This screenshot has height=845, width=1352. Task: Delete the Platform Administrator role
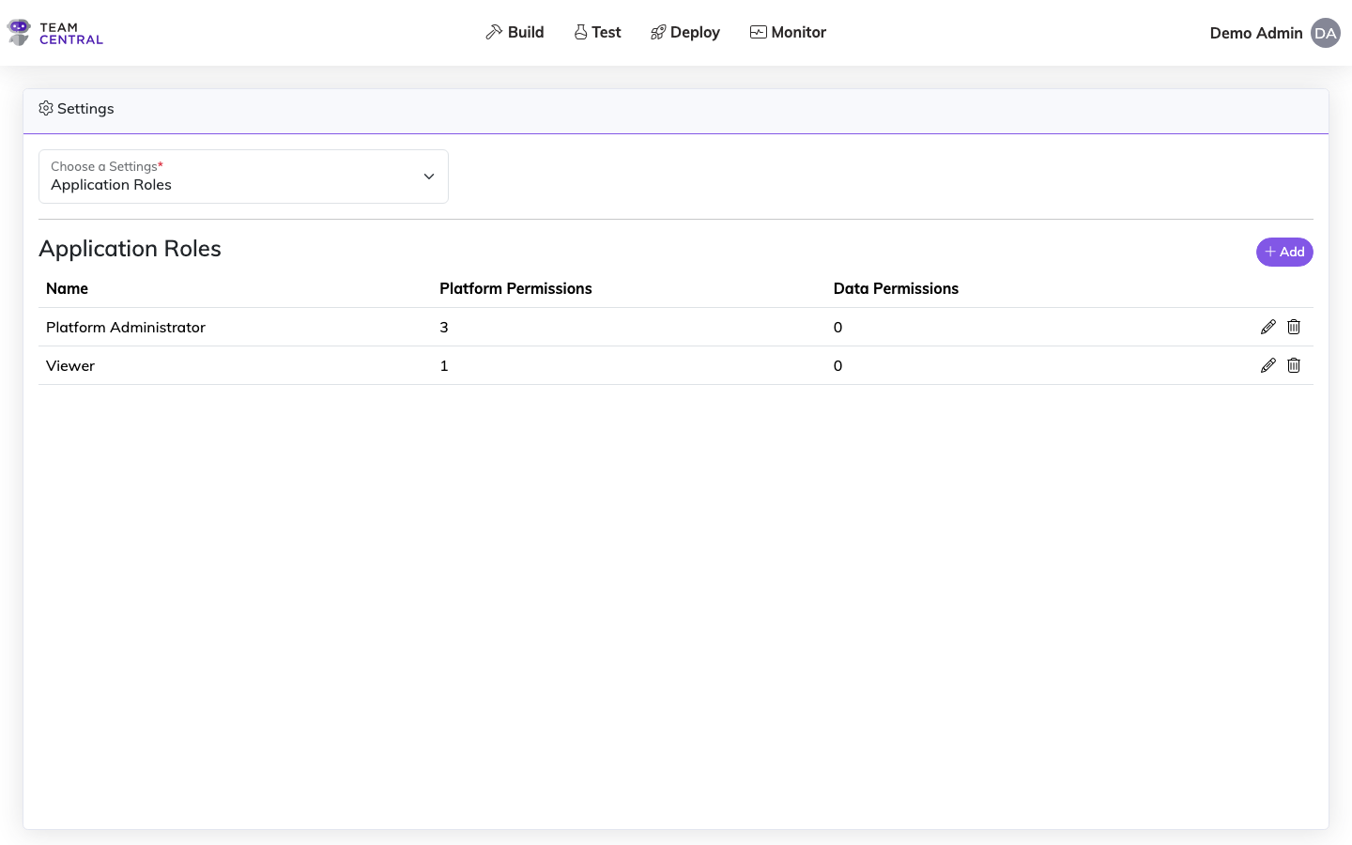(1294, 326)
